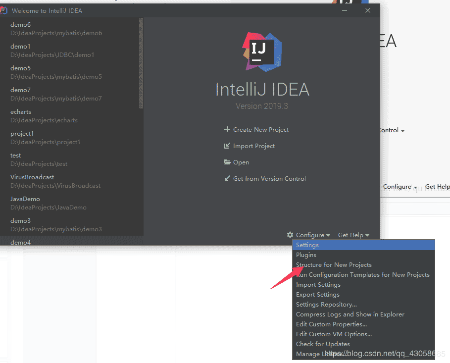Expand the Get Help dropdown arrow
The width and height of the screenshot is (450, 363).
pos(367,235)
